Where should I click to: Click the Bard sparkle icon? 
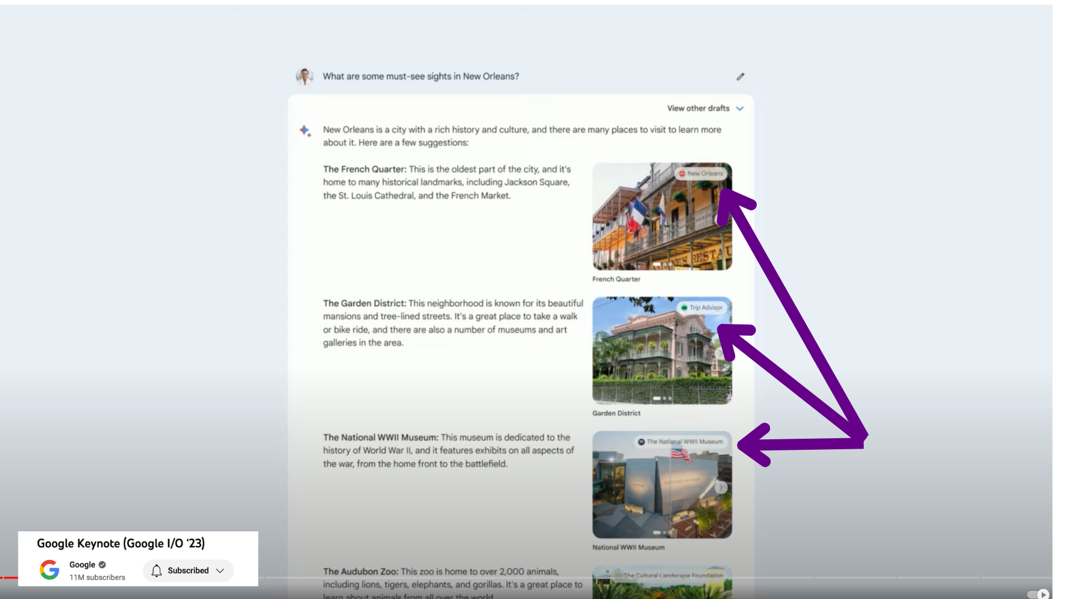tap(305, 131)
